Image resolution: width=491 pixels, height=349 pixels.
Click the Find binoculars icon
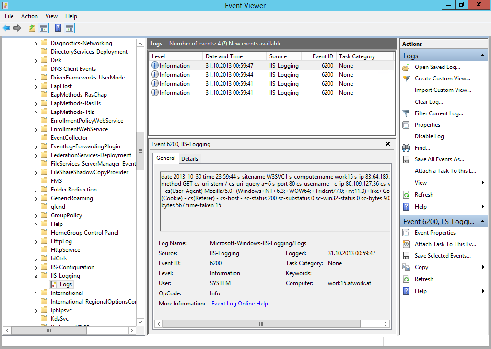coord(406,148)
